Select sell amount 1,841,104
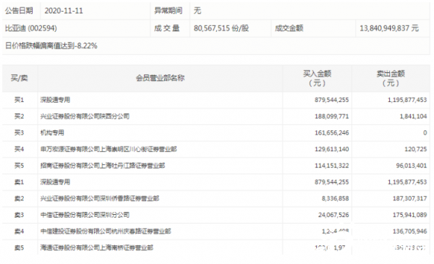 point(413,116)
